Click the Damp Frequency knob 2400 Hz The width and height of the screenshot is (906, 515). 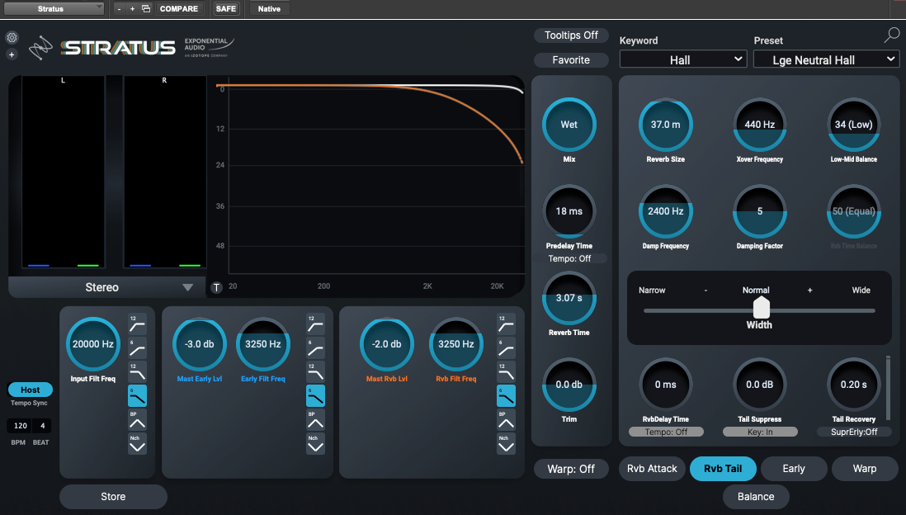point(666,211)
